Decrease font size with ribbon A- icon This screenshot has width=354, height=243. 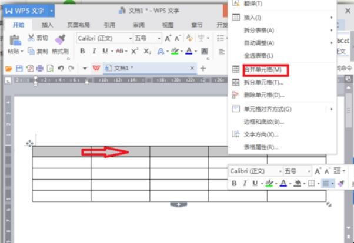point(178,38)
